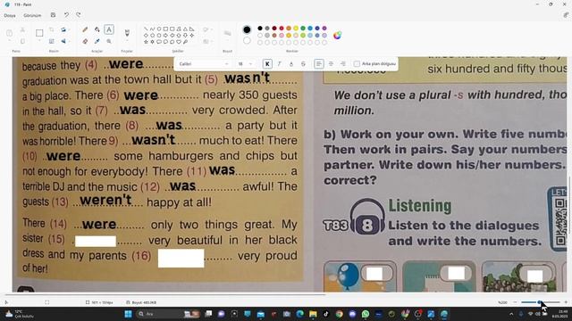Screen dimensions: 572x321
Task: Choose the rectangle shape
Action: [x=165, y=29]
